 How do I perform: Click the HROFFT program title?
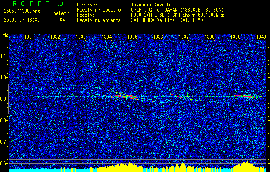[27, 3]
